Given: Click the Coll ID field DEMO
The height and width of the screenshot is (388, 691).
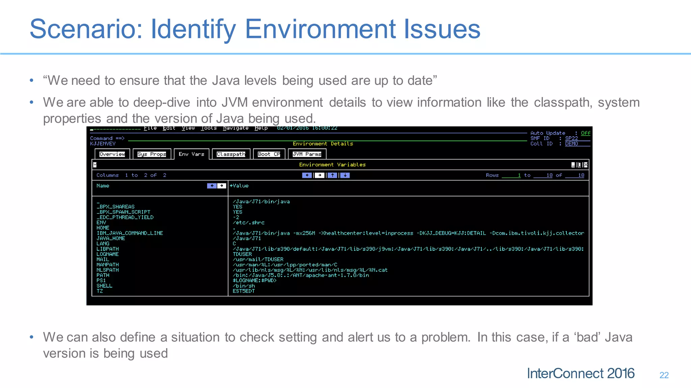Looking at the screenshot, I should pyautogui.click(x=578, y=144).
